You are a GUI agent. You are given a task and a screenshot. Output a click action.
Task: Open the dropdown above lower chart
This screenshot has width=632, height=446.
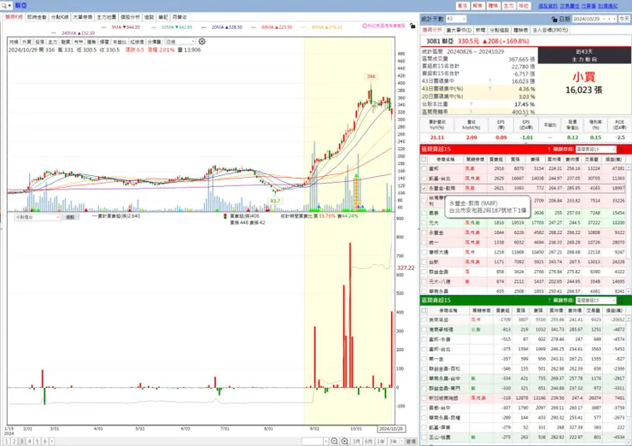[37, 217]
